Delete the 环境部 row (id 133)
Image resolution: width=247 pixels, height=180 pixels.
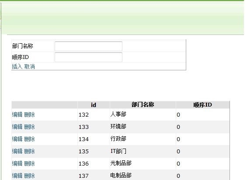(x=29, y=127)
